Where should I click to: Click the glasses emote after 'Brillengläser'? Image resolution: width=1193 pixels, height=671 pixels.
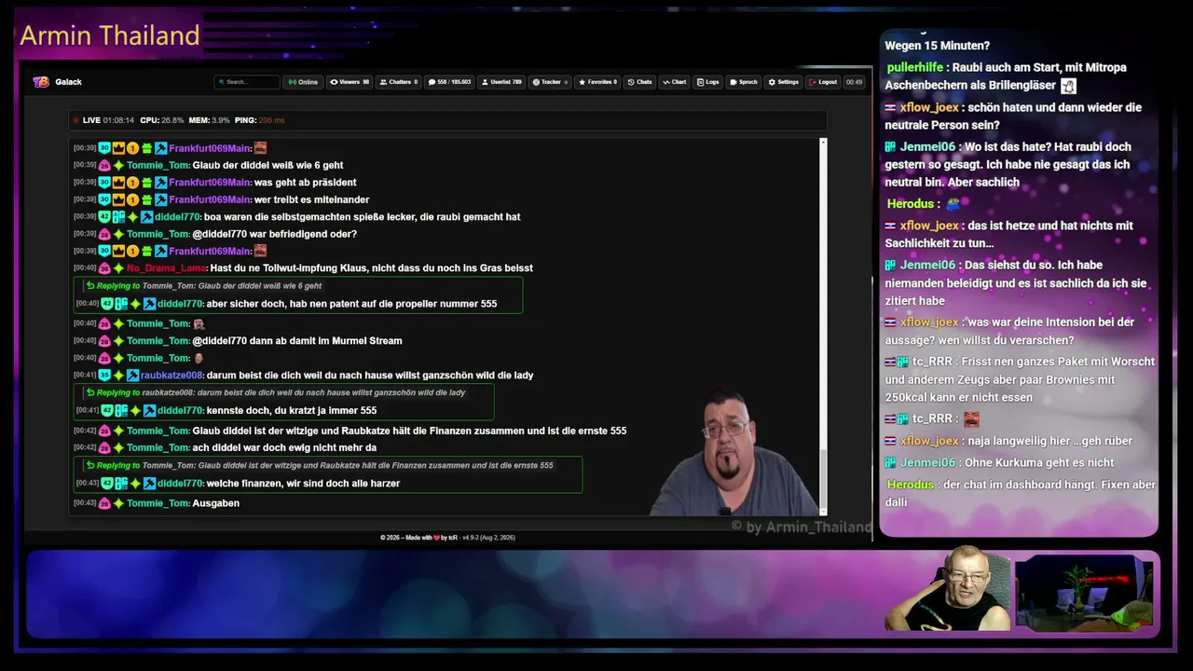tap(1068, 86)
